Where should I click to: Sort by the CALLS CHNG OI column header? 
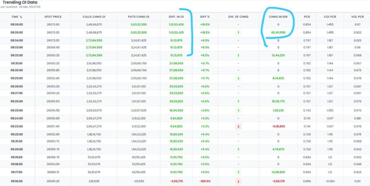tap(94, 17)
